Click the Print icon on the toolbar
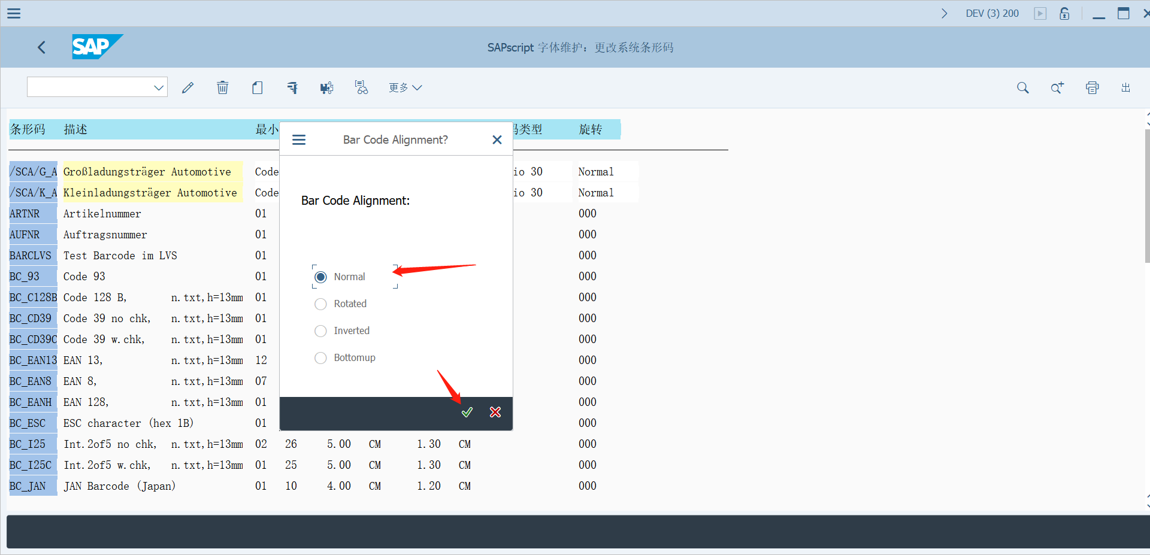Screen dimensions: 1150x555 [x=1092, y=87]
